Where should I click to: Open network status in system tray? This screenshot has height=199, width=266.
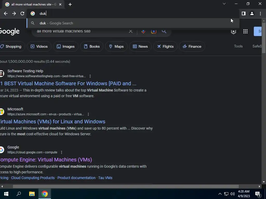pyautogui.click(x=226, y=194)
